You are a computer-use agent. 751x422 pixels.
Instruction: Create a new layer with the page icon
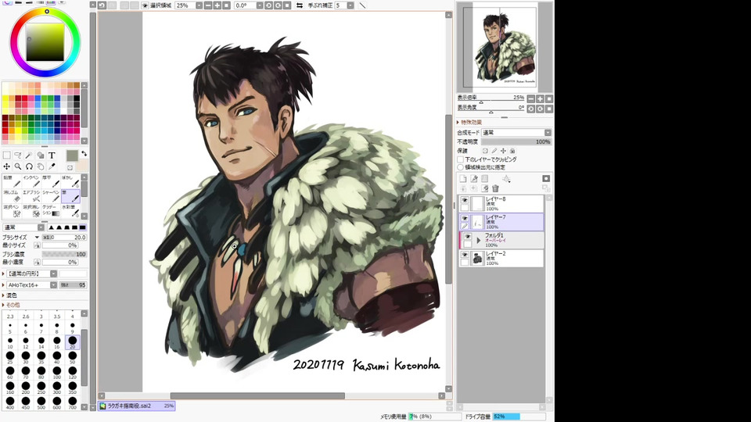point(463,178)
